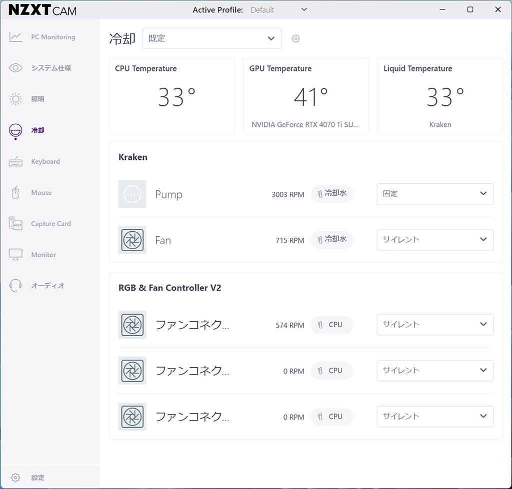Open Kraken Fan サイレント mode dropdown
Screen dimensions: 512x489
[x=434, y=240]
